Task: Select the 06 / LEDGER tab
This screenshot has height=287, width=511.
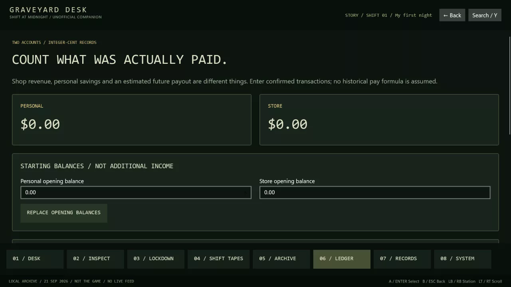Action: pyautogui.click(x=342, y=259)
